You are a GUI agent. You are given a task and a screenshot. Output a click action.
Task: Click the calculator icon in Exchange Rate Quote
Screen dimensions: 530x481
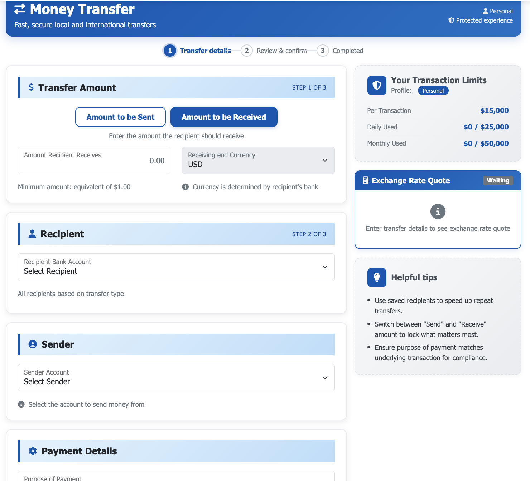[x=366, y=180]
